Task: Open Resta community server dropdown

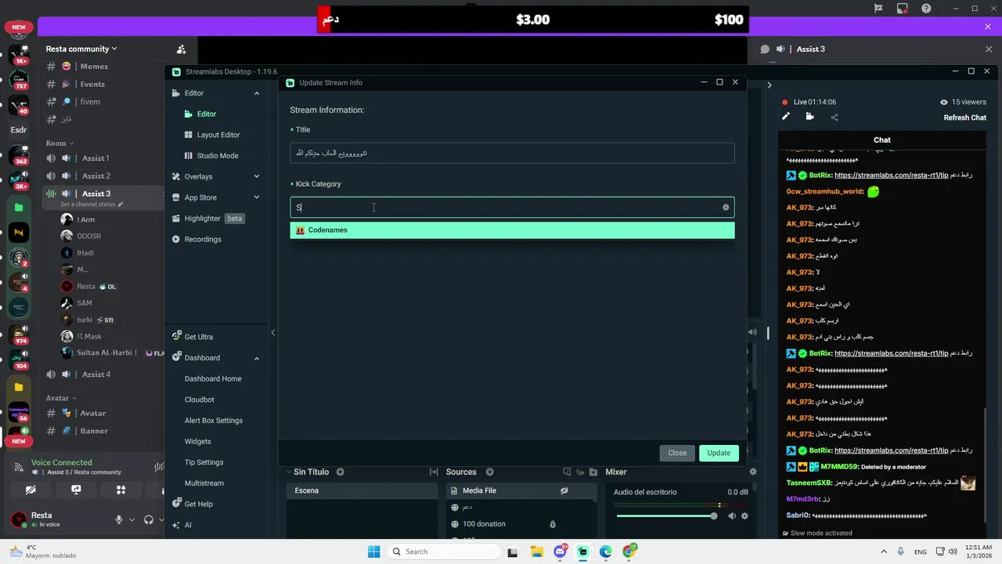Action: tap(81, 49)
